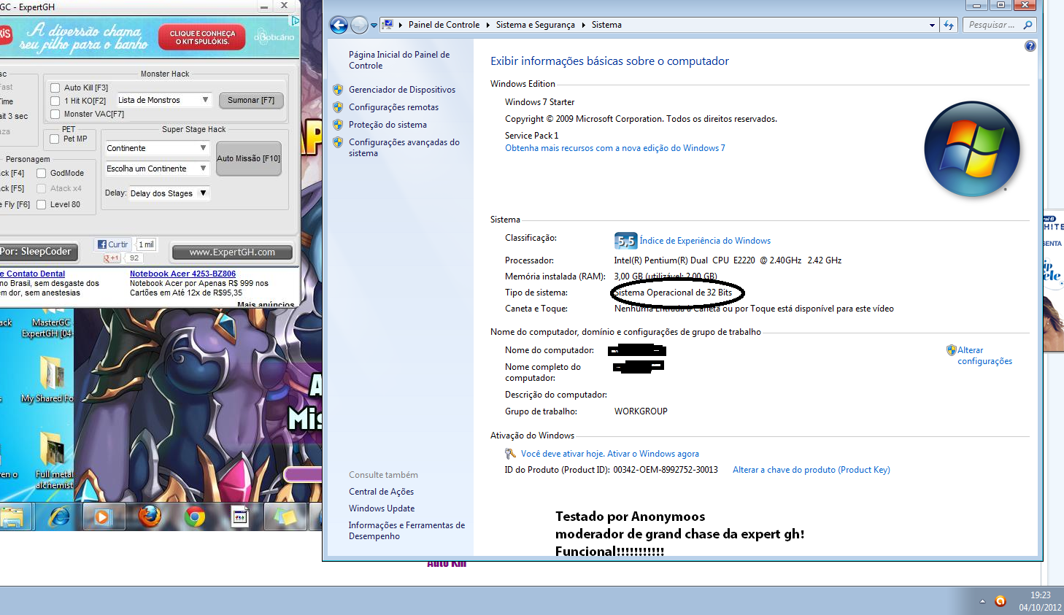
Task: Click the Spuloks banner ad in ExpertGH
Action: 150,37
